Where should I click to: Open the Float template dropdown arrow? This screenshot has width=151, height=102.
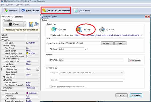tap(25, 24)
